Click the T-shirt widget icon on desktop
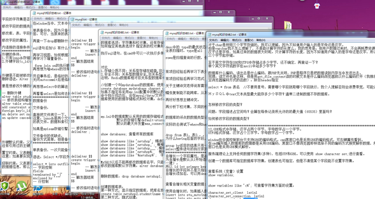 [x=317, y=6]
